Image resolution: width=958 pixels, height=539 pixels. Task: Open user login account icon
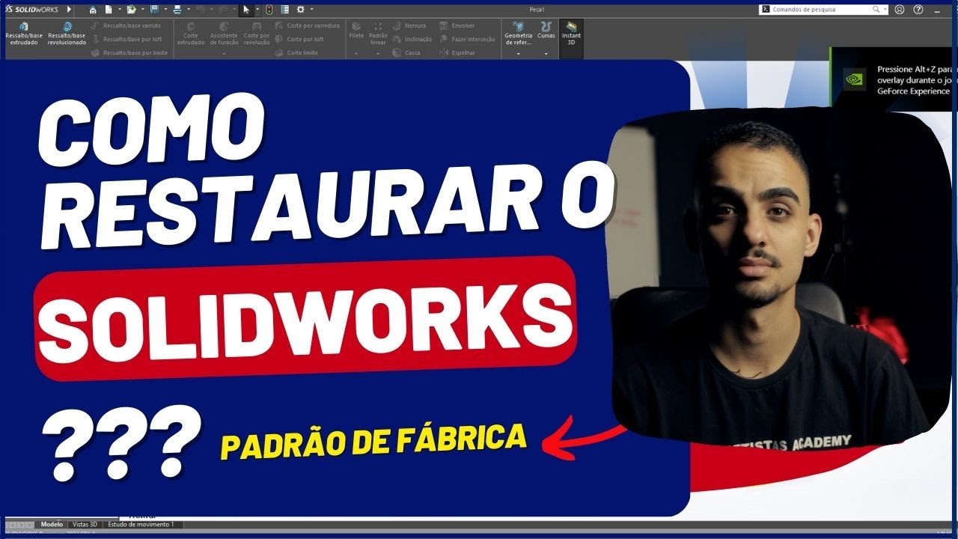(900, 10)
